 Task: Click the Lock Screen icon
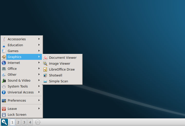[4, 114]
